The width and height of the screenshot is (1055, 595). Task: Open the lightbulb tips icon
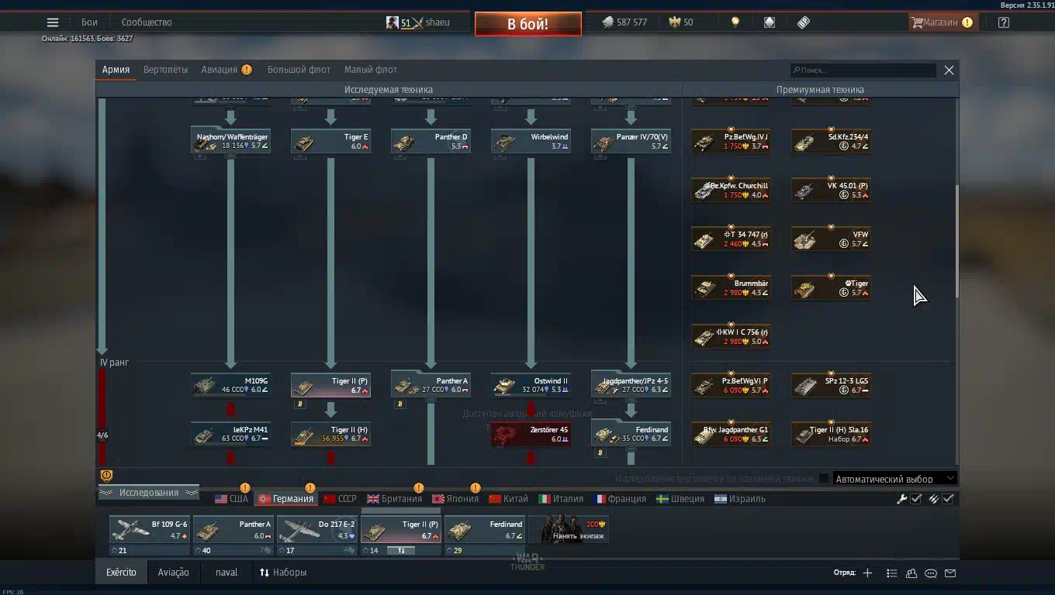coord(735,22)
